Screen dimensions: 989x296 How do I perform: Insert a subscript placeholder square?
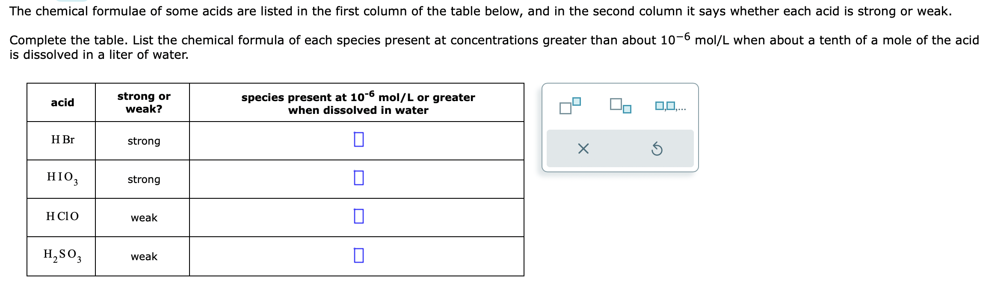621,107
